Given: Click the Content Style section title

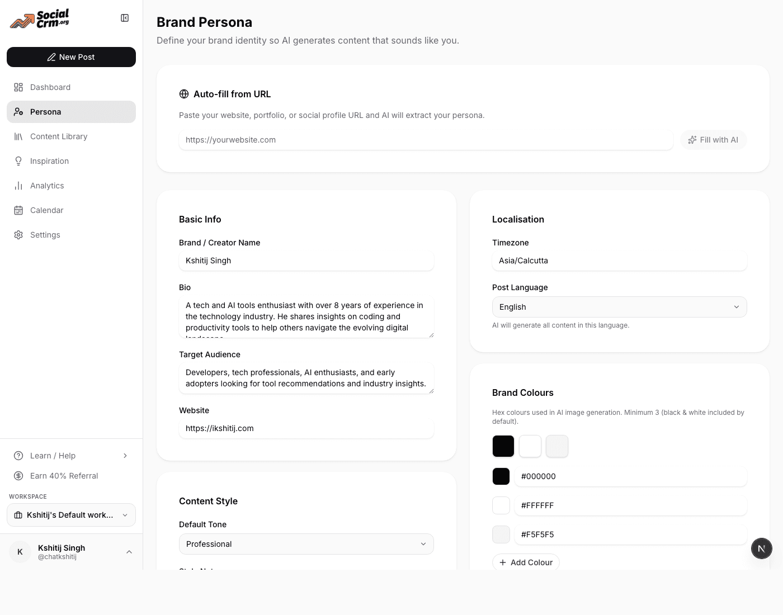Looking at the screenshot, I should point(208,501).
